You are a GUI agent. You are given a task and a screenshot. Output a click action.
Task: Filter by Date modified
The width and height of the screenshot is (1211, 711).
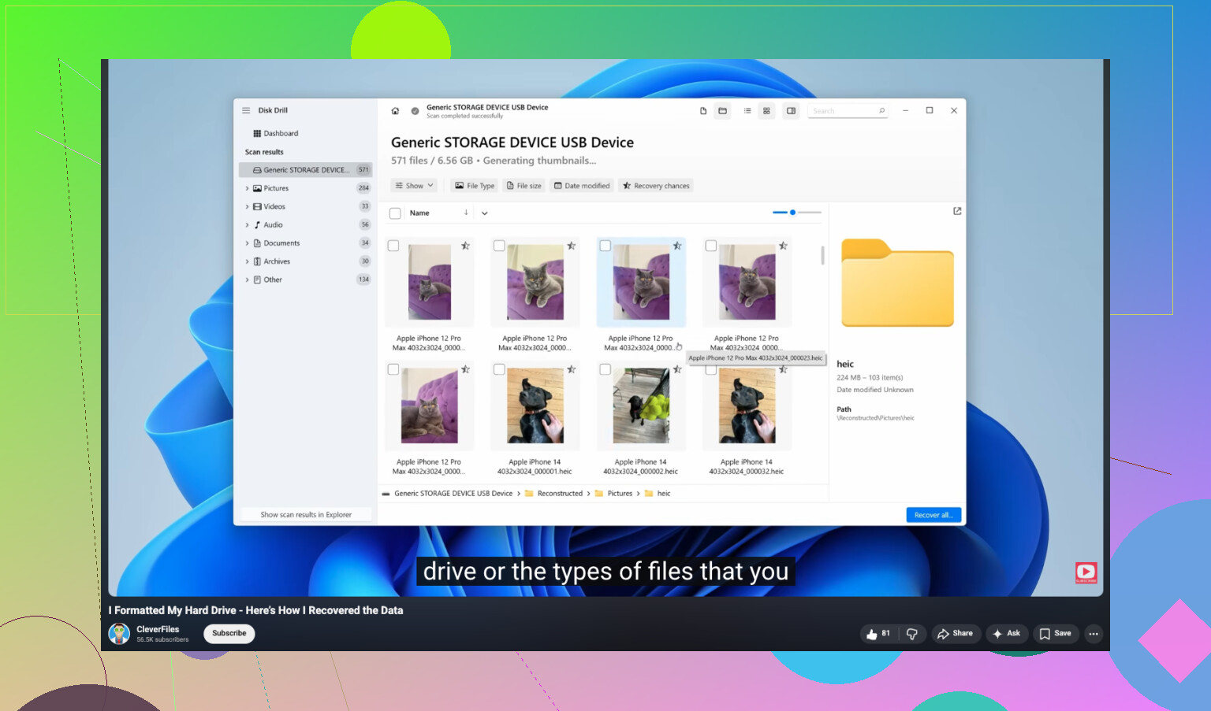(x=582, y=186)
